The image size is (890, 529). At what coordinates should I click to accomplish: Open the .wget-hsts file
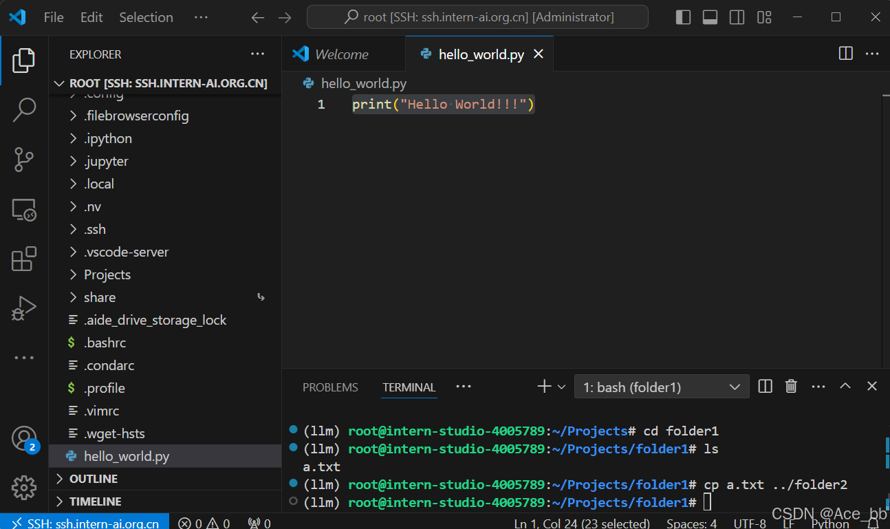(165, 433)
